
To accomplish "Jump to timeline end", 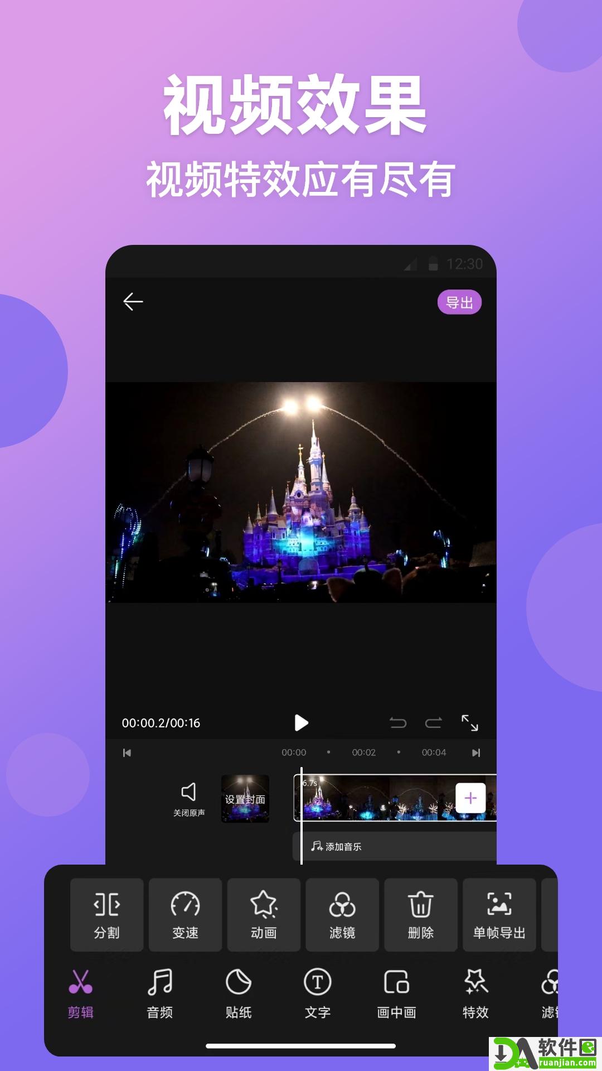I will pyautogui.click(x=476, y=753).
